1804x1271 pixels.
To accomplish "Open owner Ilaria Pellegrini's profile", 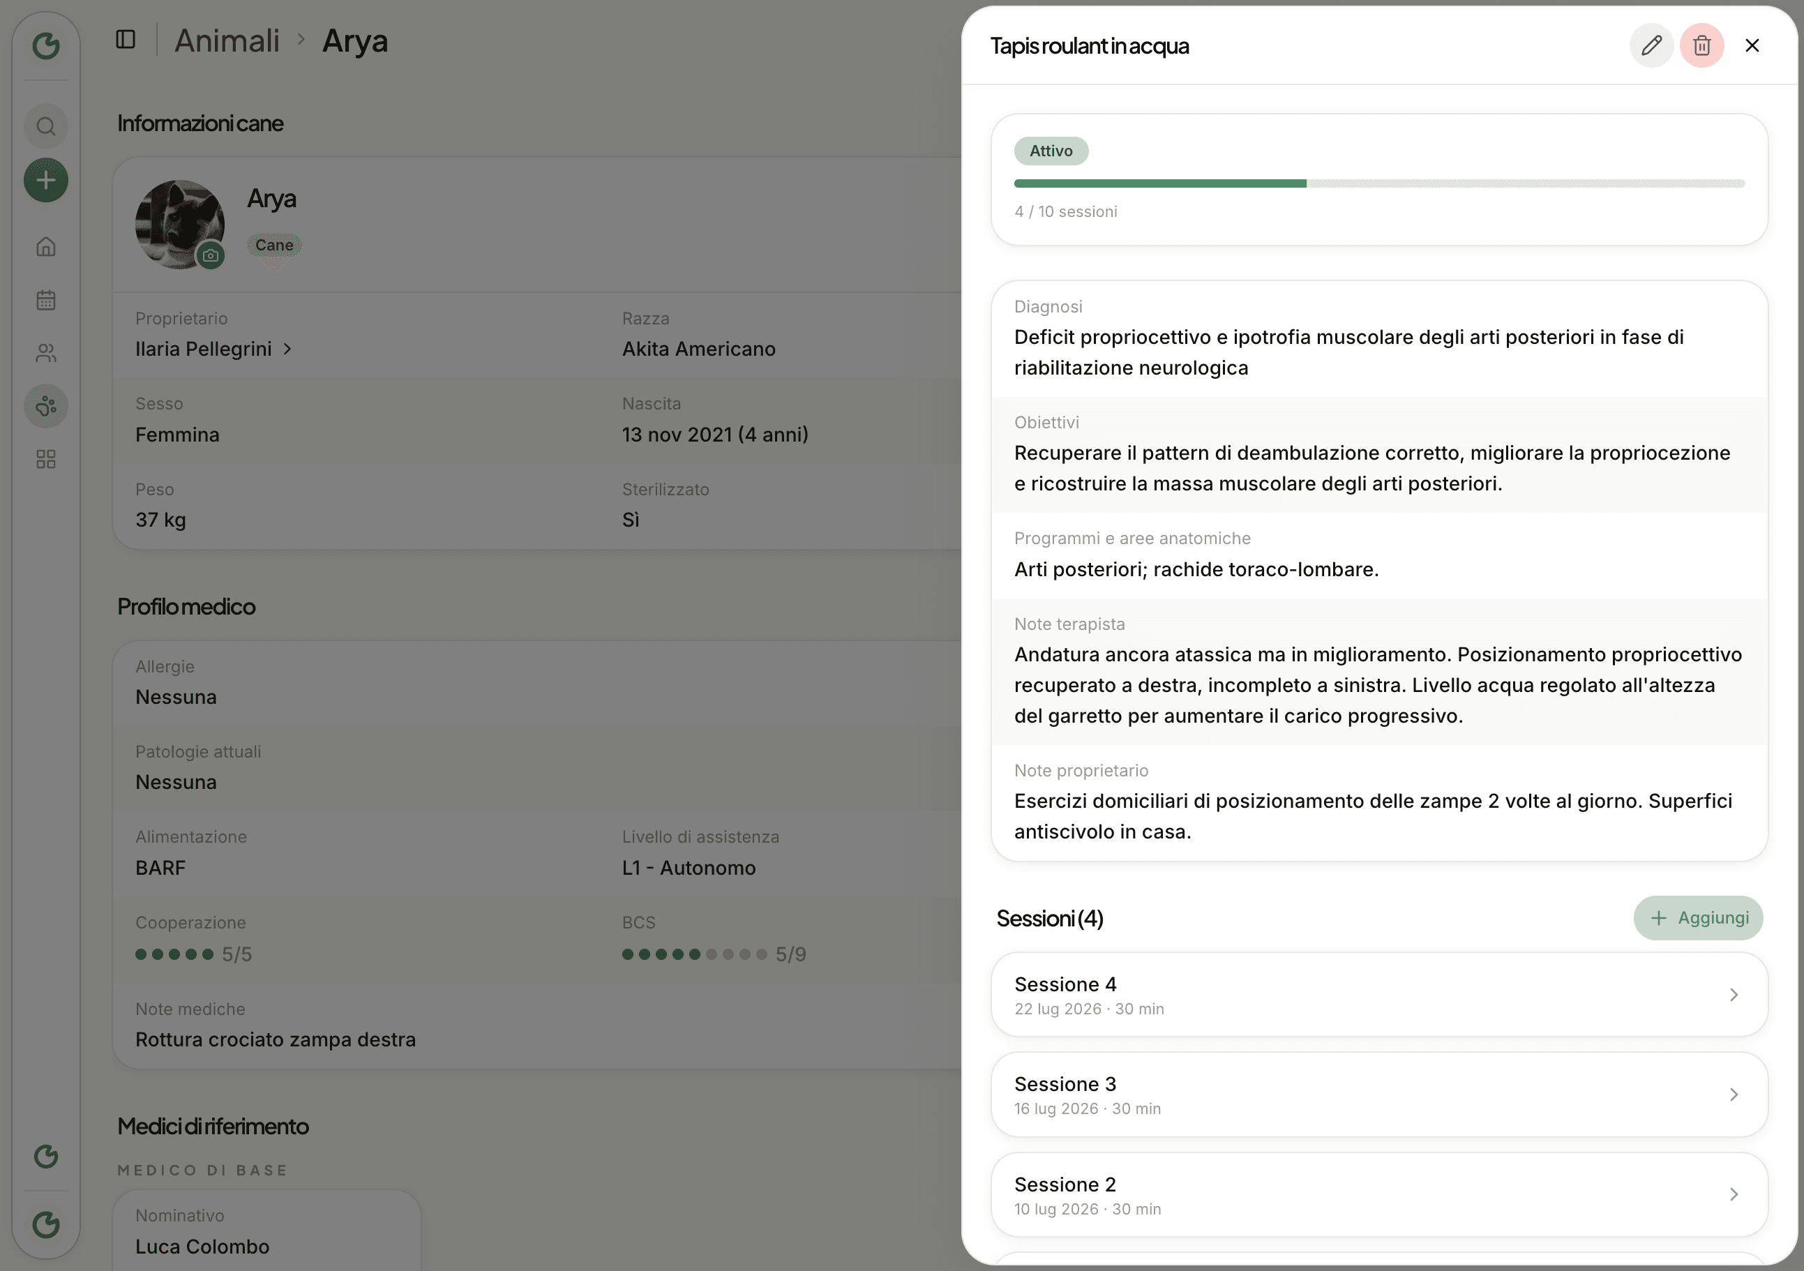I will point(213,349).
